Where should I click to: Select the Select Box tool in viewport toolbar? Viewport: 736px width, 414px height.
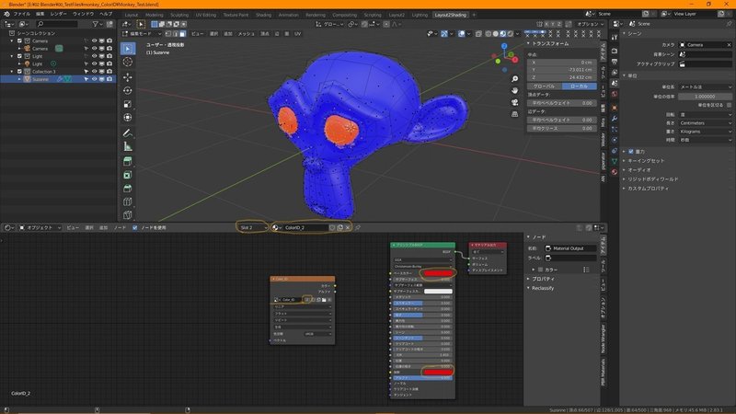128,49
